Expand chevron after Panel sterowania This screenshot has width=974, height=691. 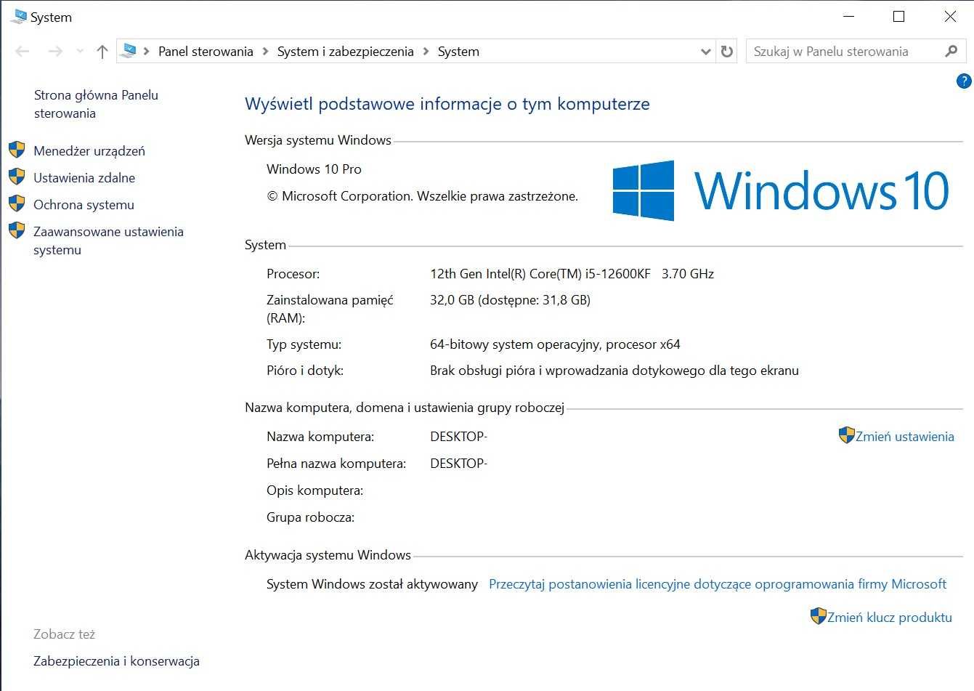265,52
